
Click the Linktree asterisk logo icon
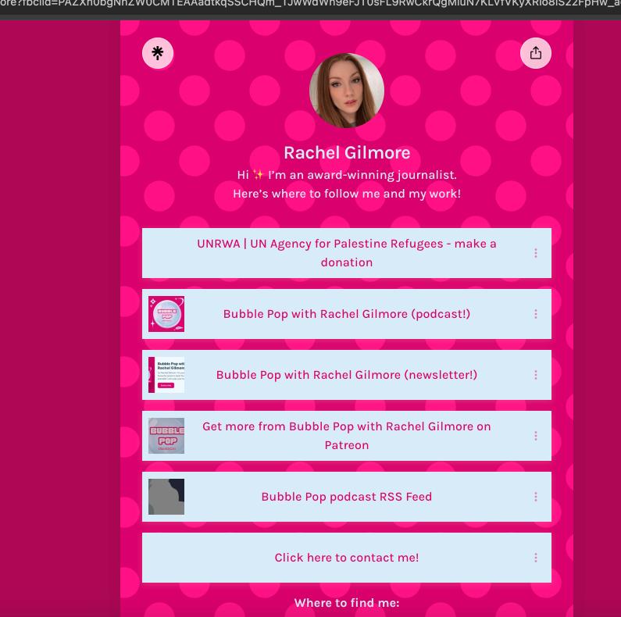158,53
